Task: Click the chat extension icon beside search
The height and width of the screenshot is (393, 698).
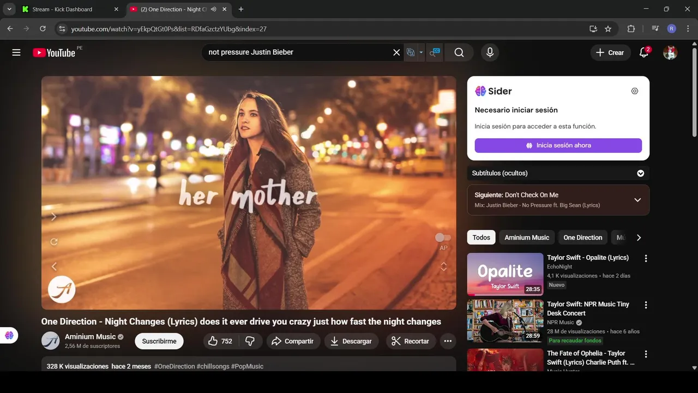Action: pyautogui.click(x=435, y=52)
